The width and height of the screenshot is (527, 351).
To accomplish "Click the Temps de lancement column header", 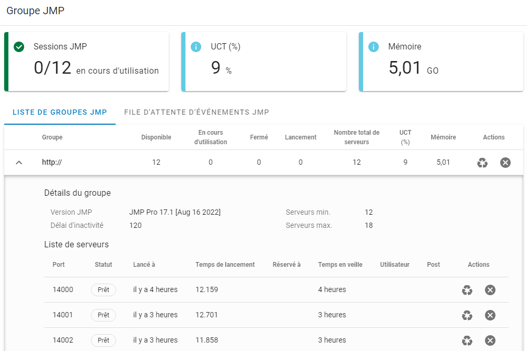I will pos(225,265).
